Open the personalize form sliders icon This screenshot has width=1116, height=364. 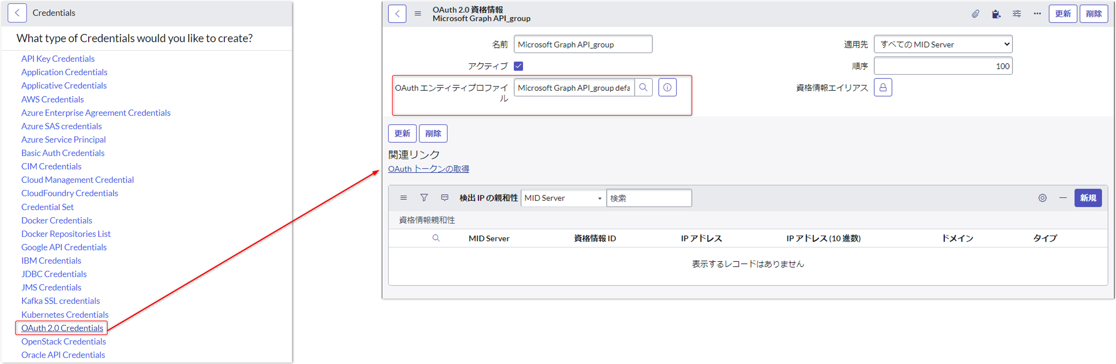[x=1016, y=14]
